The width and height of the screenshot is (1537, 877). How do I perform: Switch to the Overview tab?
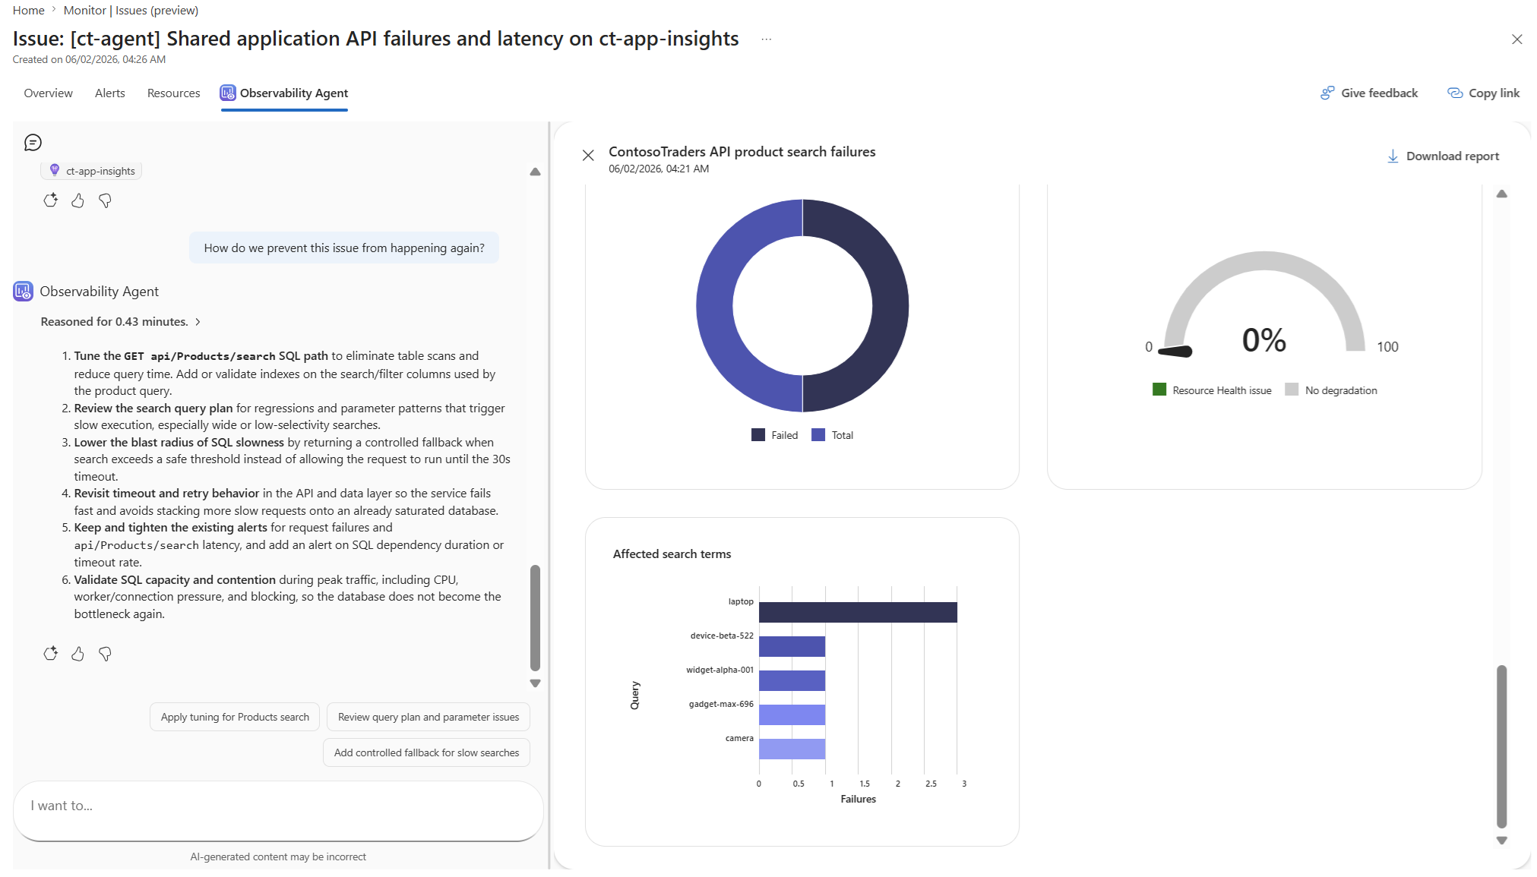49,93
